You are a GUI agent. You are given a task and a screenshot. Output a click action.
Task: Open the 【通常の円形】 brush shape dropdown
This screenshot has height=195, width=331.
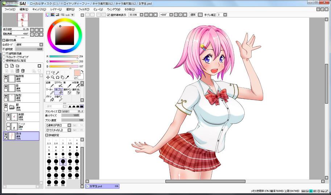pos(58,125)
